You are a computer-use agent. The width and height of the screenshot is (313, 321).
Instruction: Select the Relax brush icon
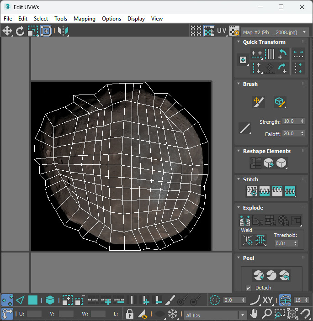pyautogui.click(x=280, y=102)
